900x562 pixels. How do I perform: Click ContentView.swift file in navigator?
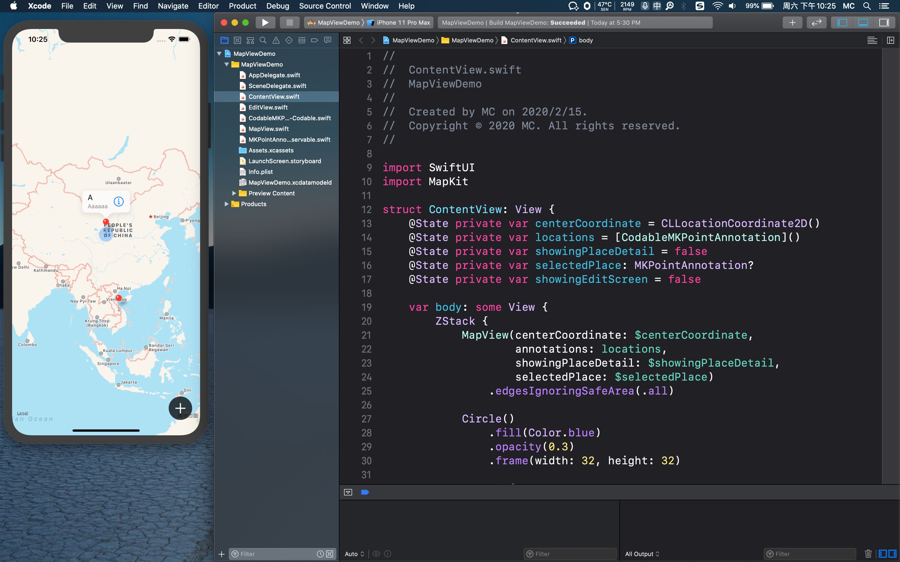(273, 96)
